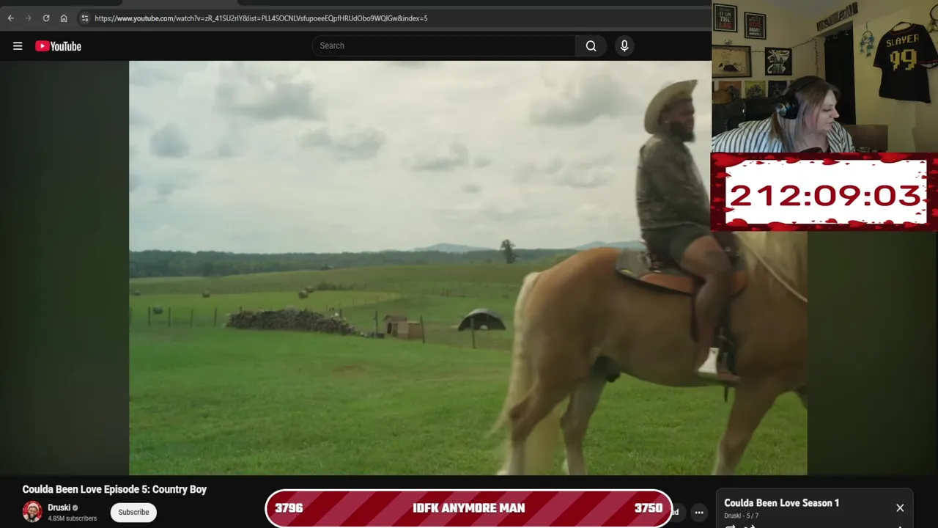Go back in the browser
The height and width of the screenshot is (528, 938).
point(11,18)
